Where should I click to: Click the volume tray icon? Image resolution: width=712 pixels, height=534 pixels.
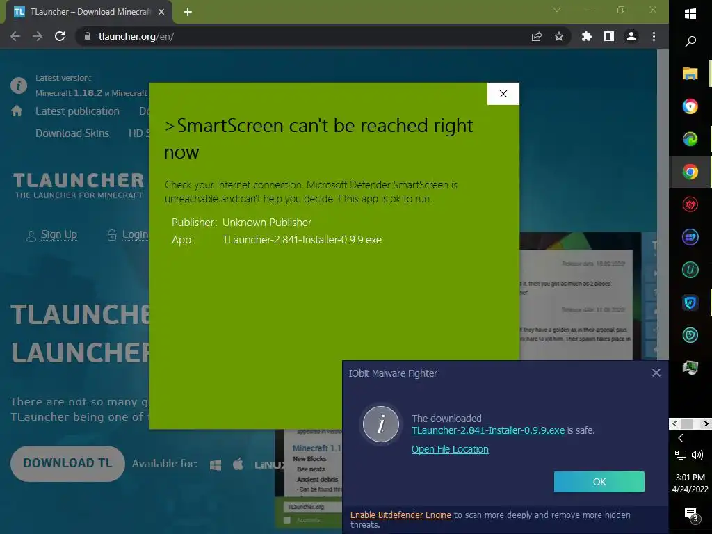pyautogui.click(x=697, y=455)
